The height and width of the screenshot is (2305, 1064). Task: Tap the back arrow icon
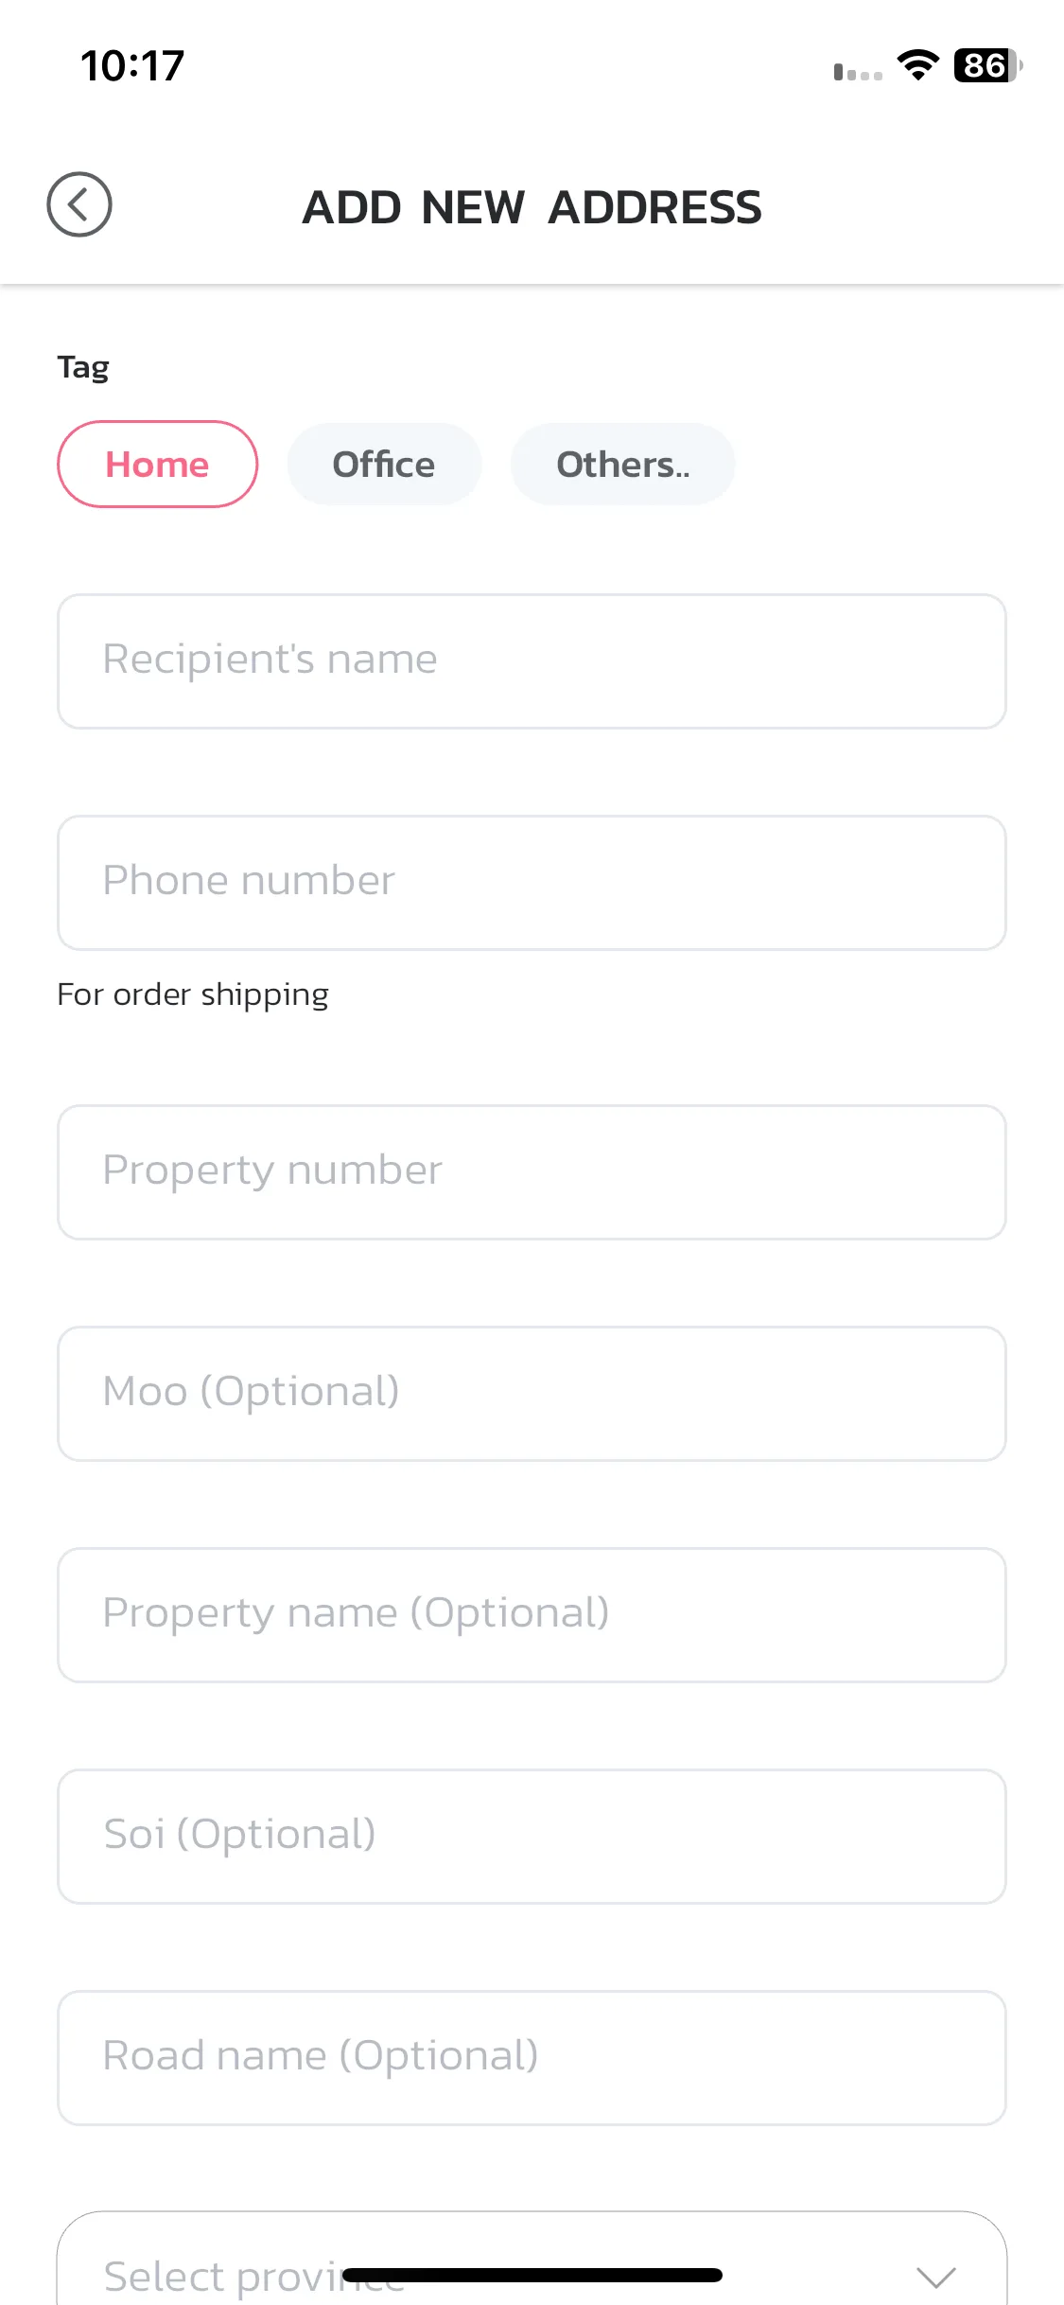[79, 204]
